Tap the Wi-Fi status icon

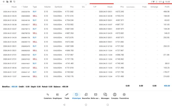[x=154, y=2]
